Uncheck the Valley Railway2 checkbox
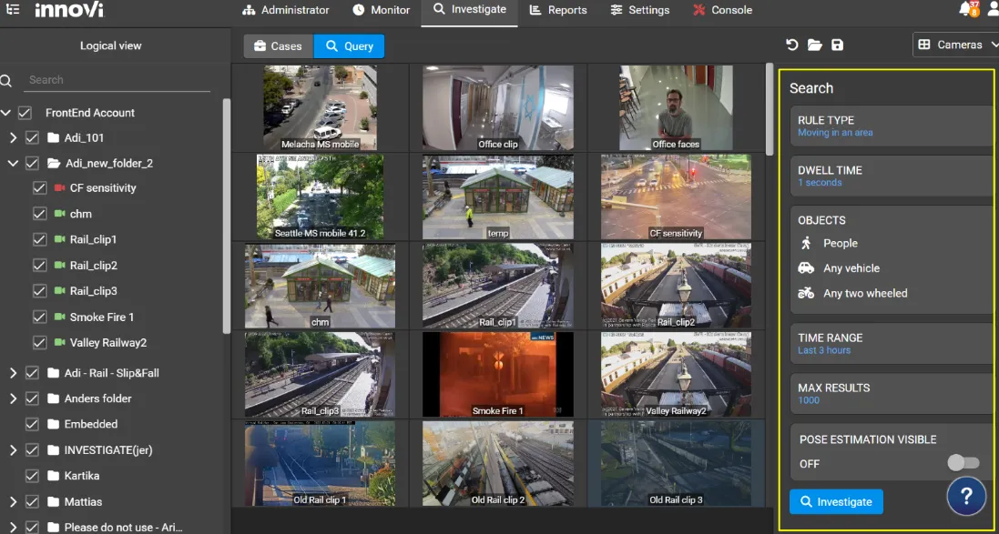This screenshot has width=999, height=534. pos(39,342)
